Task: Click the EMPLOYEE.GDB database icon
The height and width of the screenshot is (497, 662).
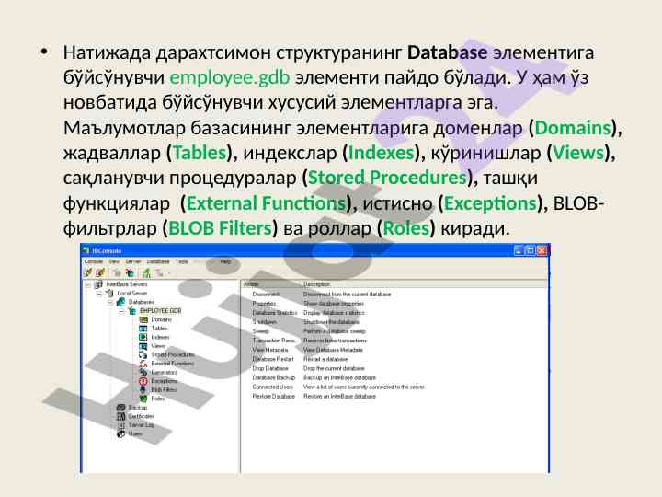Action: click(132, 311)
